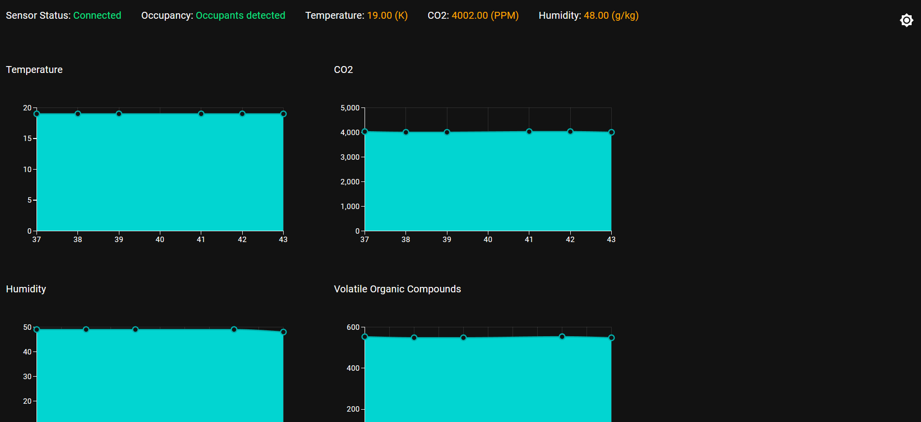
Task: Pick CO2 chart data point at time 39
Action: click(447, 132)
